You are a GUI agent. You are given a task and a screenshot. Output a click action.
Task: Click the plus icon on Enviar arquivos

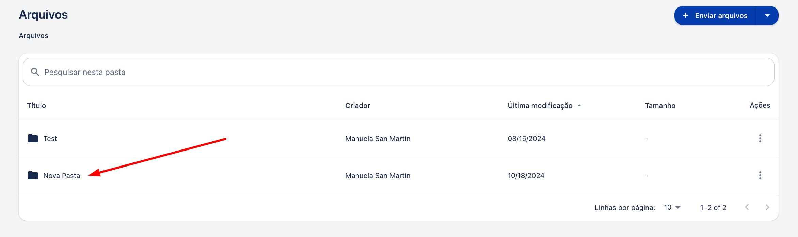686,16
